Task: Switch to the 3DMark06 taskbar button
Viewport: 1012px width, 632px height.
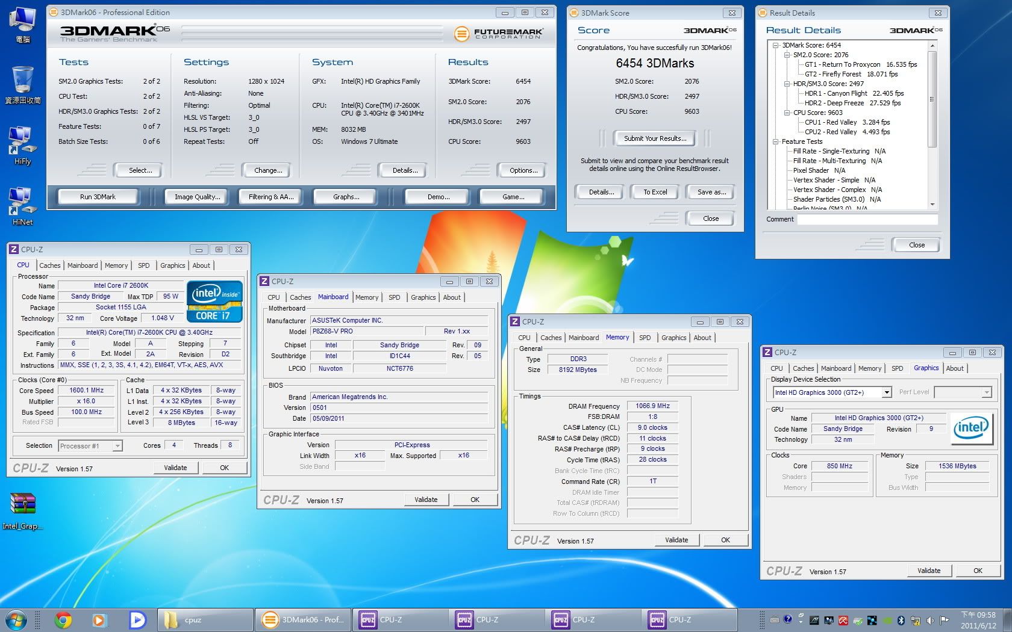Action: pos(302,619)
